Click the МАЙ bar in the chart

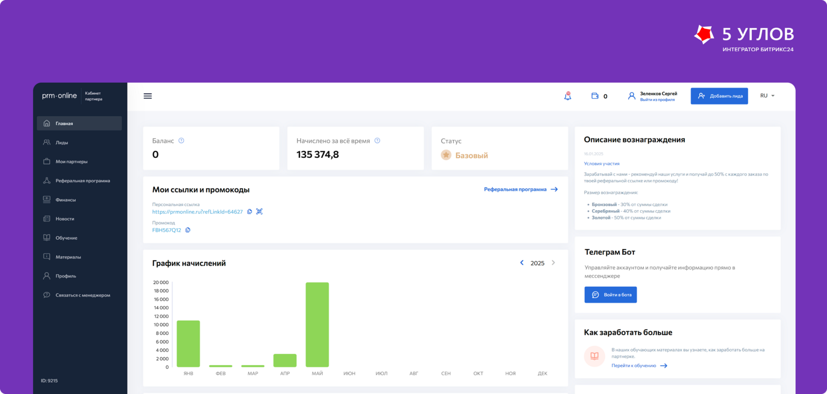pos(317,325)
